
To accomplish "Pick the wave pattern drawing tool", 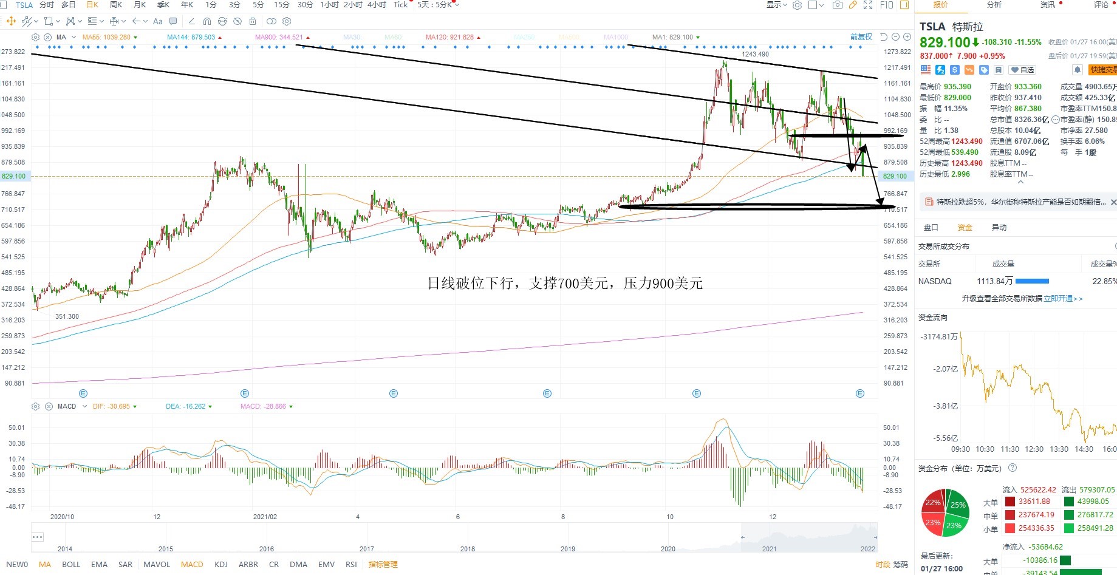I will coord(70,21).
